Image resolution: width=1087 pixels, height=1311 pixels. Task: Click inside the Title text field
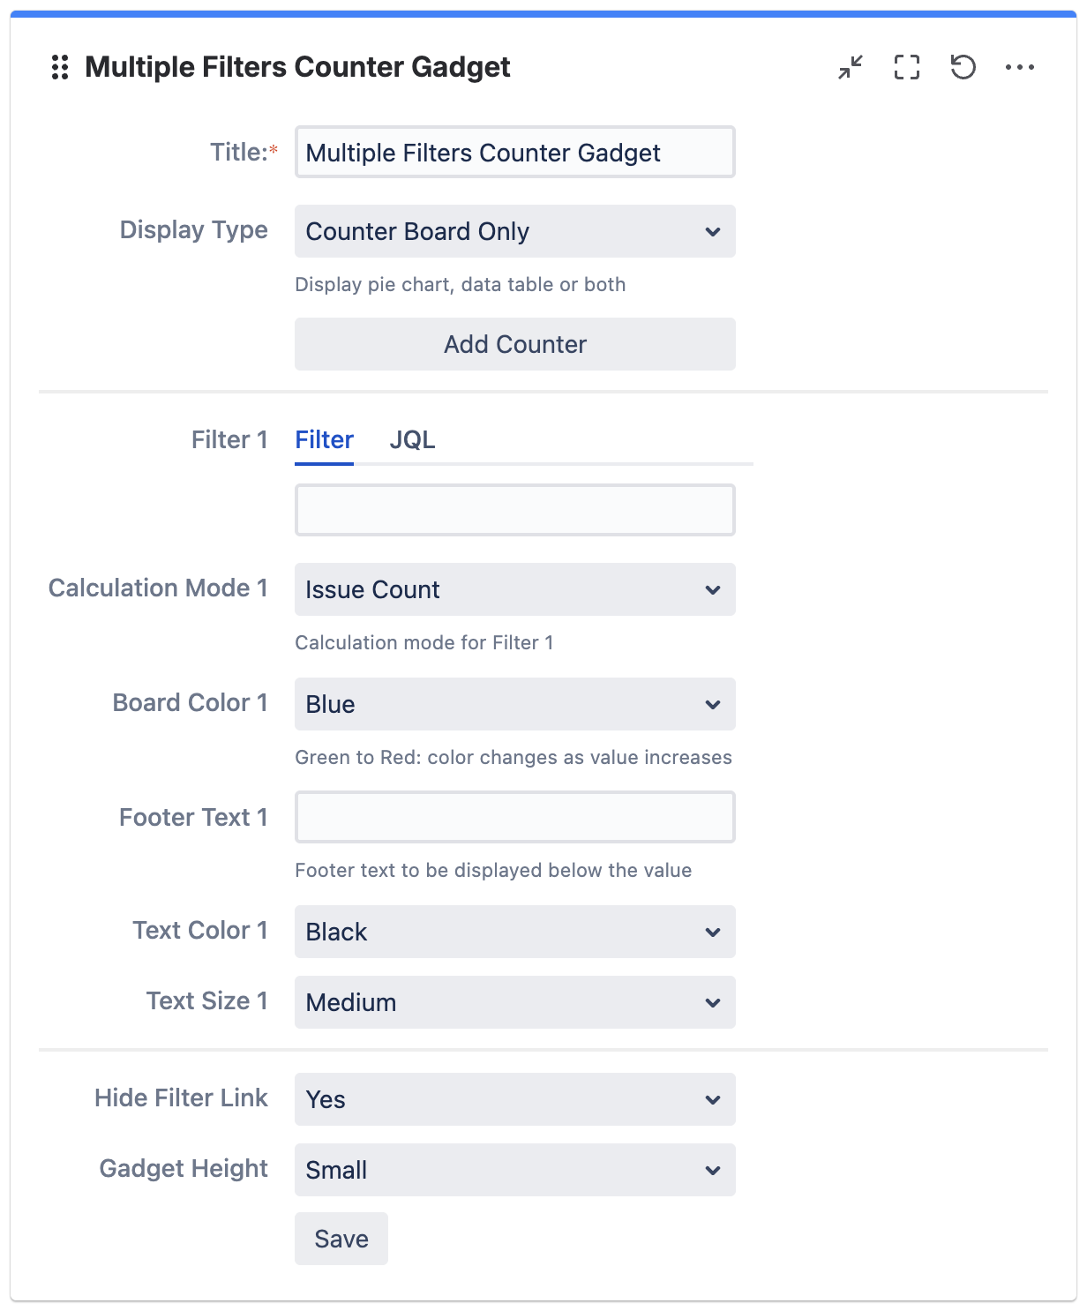(514, 152)
